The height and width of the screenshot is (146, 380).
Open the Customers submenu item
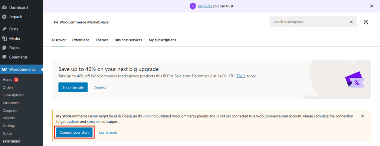(11, 103)
